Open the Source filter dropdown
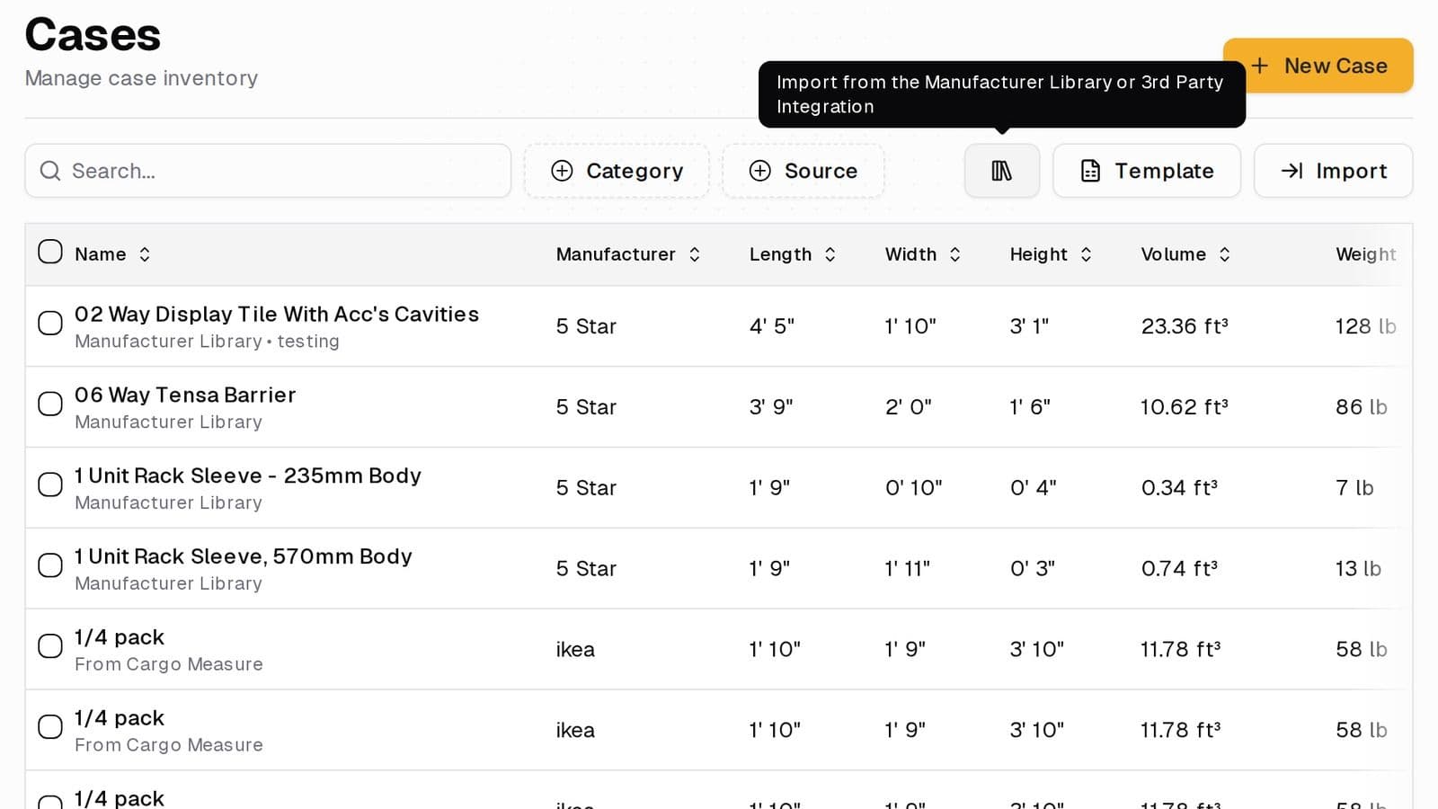Screen dimensions: 1438x809 click(803, 171)
